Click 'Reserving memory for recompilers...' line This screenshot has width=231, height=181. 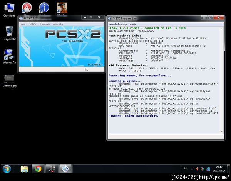point(140,76)
